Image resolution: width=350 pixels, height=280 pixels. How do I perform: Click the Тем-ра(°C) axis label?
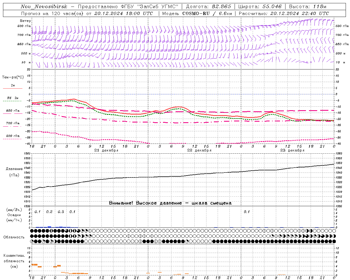coord(13,77)
